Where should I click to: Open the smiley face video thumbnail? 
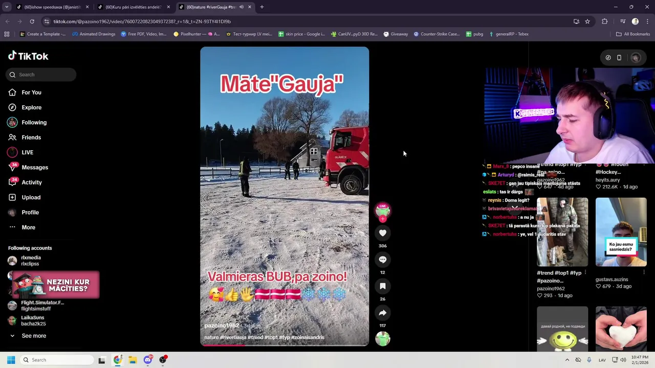[562, 329]
